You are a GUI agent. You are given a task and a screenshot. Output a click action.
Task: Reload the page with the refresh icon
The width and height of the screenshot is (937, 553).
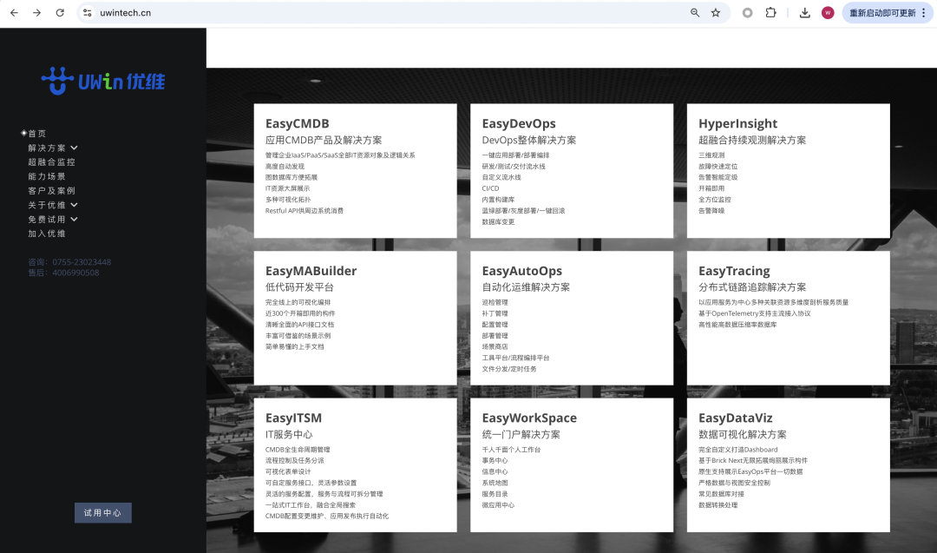pyautogui.click(x=60, y=12)
